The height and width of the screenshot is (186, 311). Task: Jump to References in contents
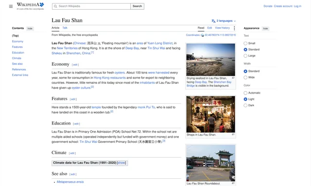pos(19,69)
